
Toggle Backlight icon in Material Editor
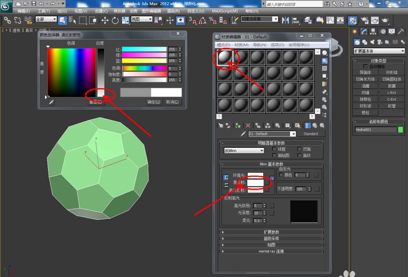324,61
